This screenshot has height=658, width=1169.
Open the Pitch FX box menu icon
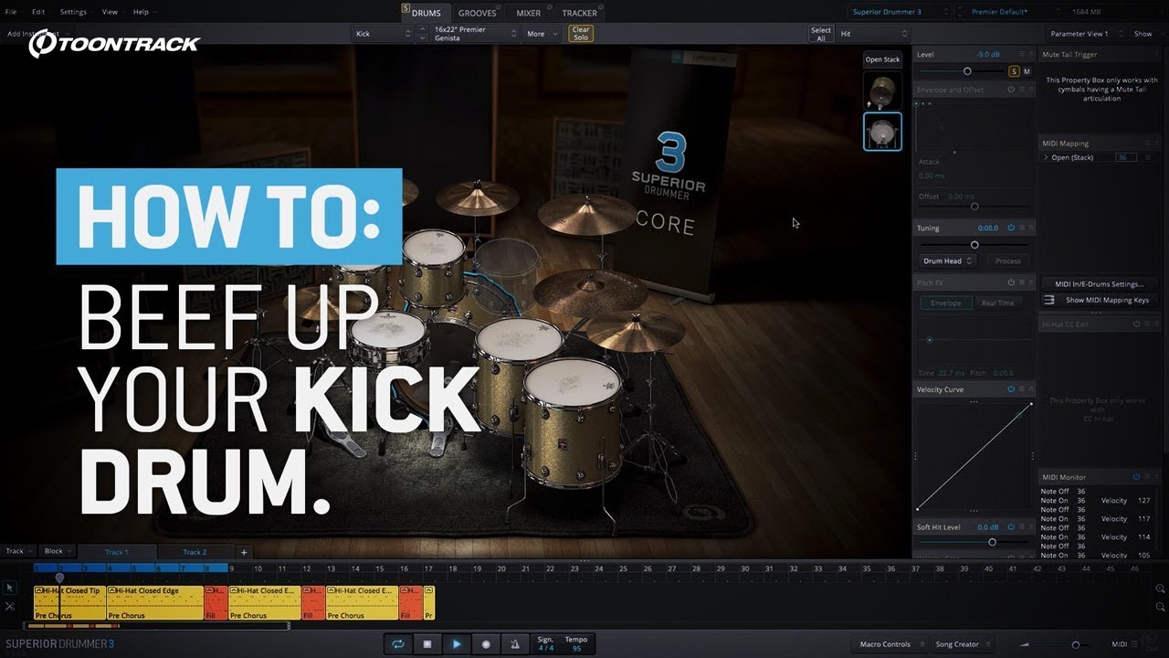pos(1022,283)
